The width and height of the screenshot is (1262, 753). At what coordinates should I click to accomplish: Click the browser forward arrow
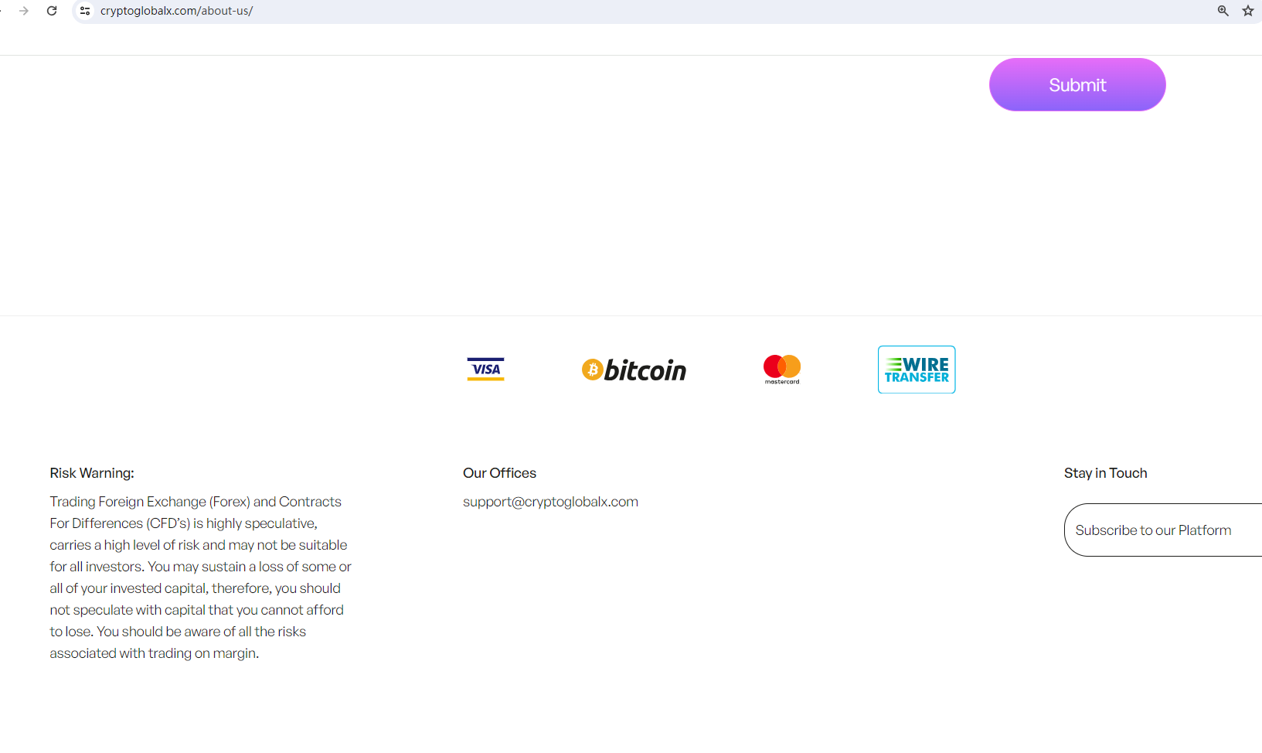(x=24, y=11)
